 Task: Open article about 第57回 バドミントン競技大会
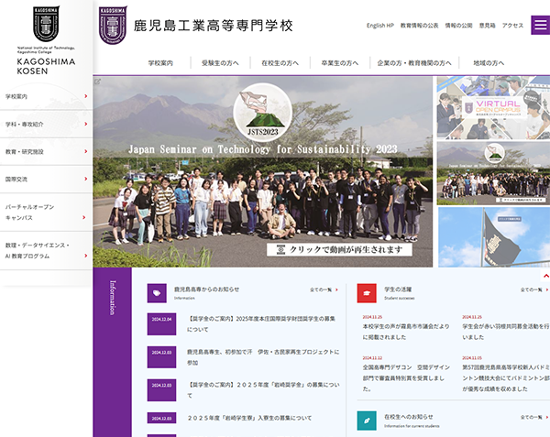pyautogui.click(x=506, y=377)
